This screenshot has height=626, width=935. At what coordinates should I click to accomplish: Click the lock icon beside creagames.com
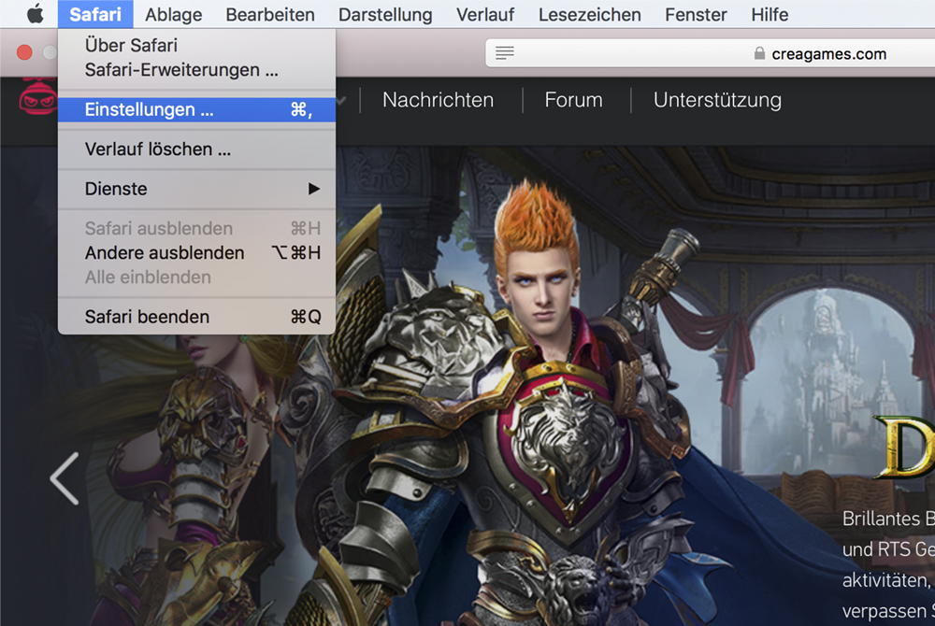759,53
